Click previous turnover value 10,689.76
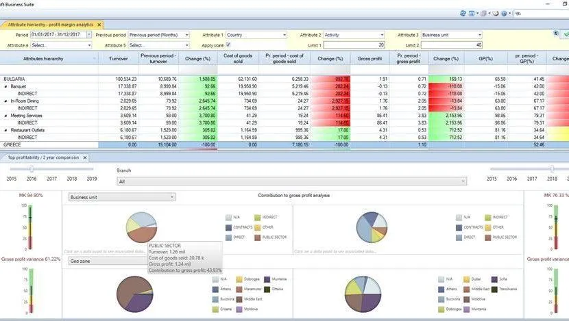Screen dimensions: 569x321 click(167, 79)
